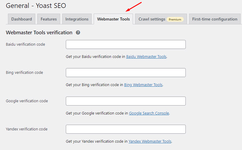Click the Google verification code label
The height and width of the screenshot is (150, 242).
click(x=27, y=101)
